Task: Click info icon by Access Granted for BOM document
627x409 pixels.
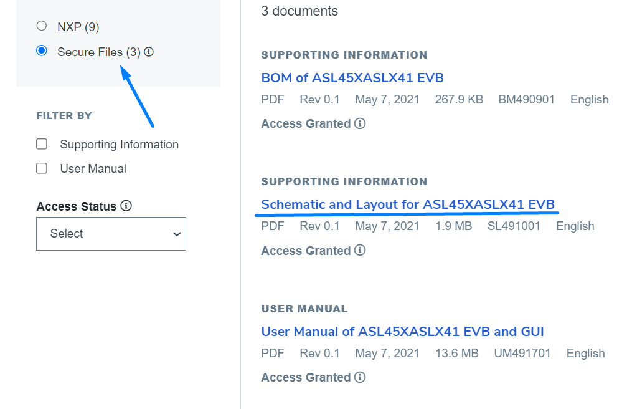Action: tap(361, 123)
